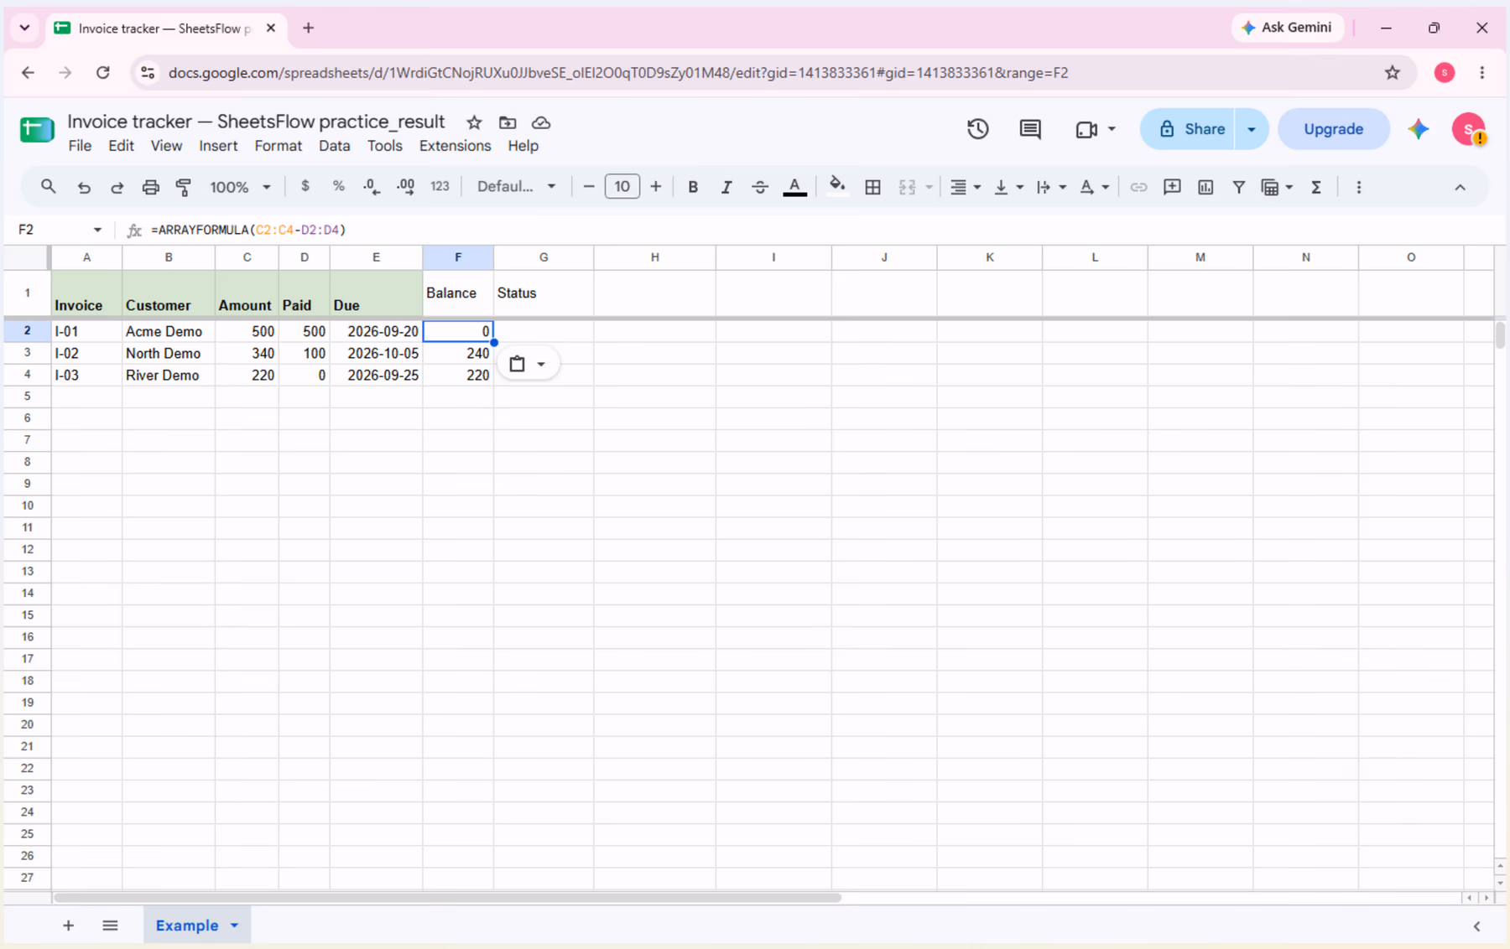The width and height of the screenshot is (1510, 949).
Task: Open the Insert menu
Action: click(x=218, y=146)
